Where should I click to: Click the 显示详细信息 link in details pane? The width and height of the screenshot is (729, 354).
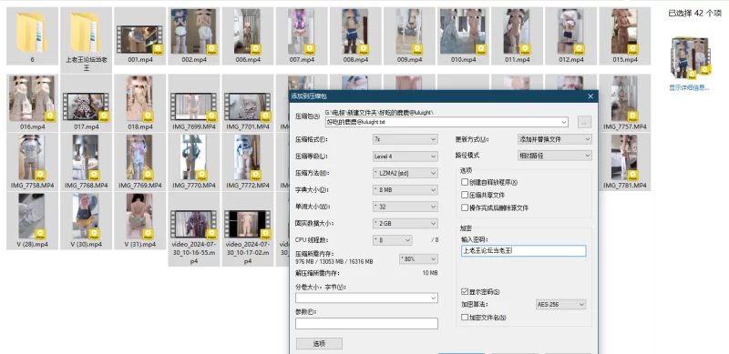pyautogui.click(x=689, y=87)
